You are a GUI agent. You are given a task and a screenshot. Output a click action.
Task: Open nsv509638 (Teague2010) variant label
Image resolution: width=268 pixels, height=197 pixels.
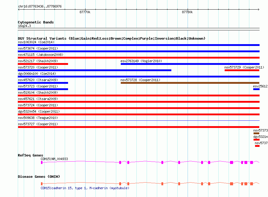(38, 118)
